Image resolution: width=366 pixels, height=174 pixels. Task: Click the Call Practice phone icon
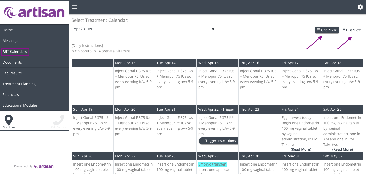click(59, 120)
